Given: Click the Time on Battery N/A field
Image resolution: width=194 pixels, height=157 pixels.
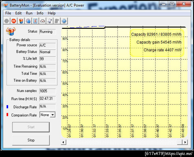Looking at the screenshot, I should (48, 81).
